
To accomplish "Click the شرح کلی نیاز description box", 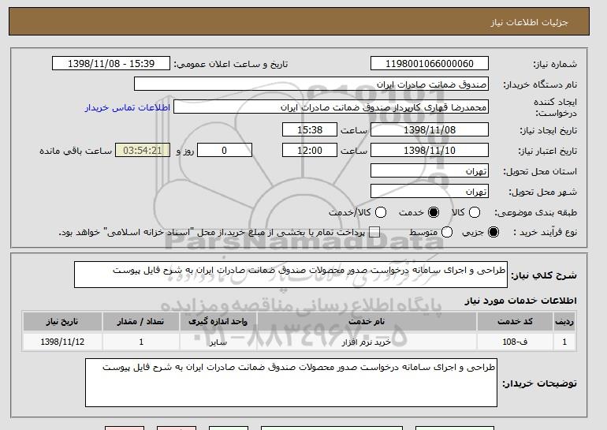I will [291, 275].
